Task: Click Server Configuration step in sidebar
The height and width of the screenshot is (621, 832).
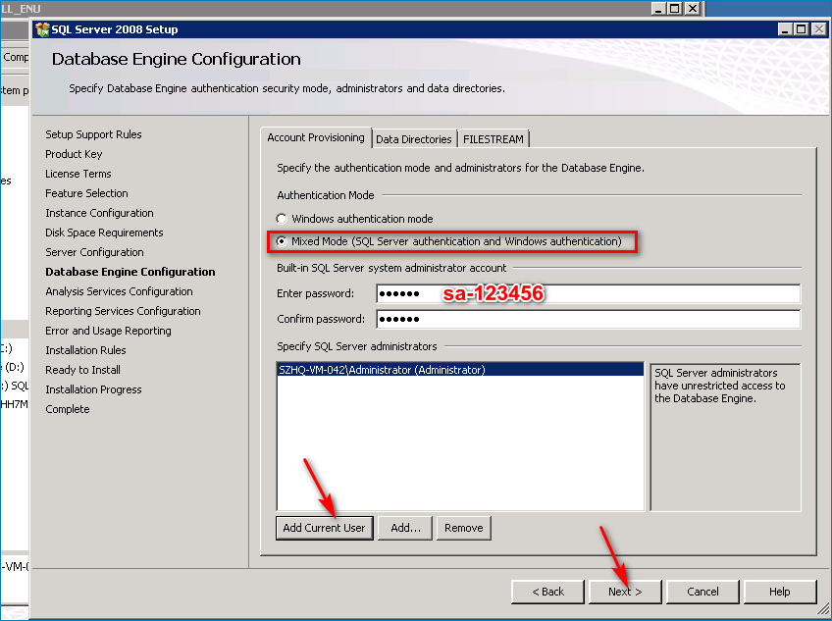Action: pyautogui.click(x=94, y=252)
